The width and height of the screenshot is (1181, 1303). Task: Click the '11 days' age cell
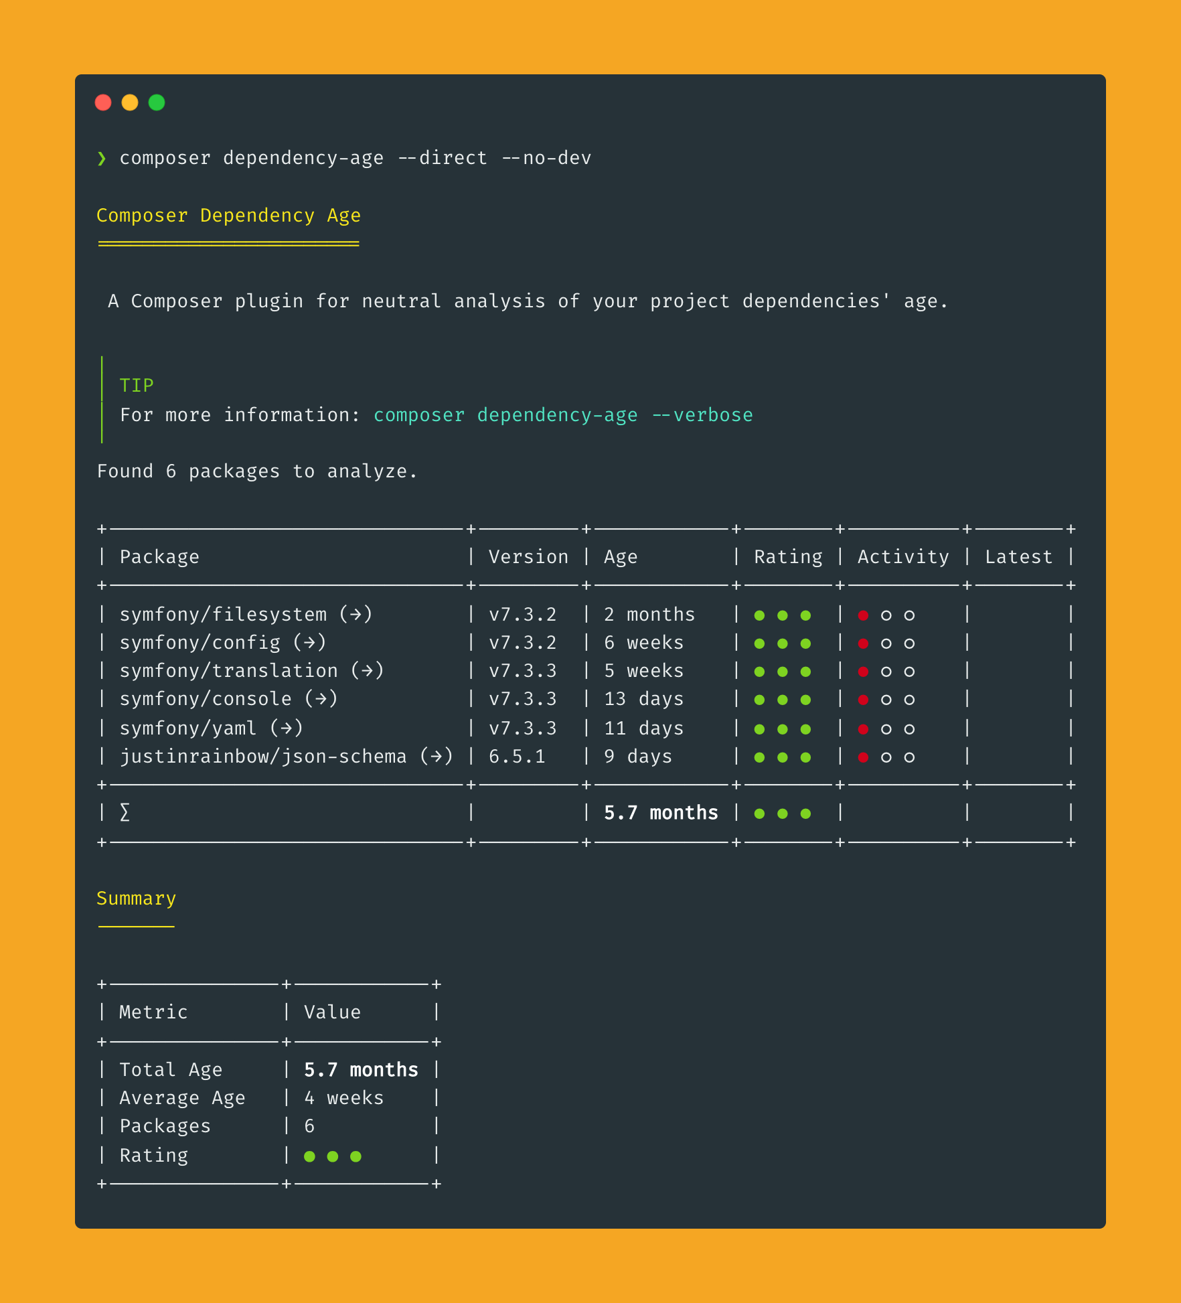[x=643, y=728]
